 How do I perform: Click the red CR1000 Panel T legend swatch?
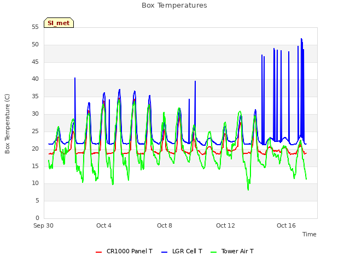[x=98, y=252]
